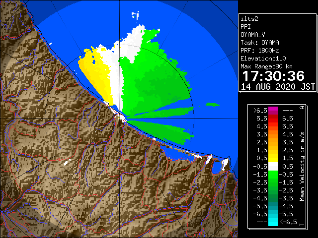Click the Max Range:80 km line
318x238 pixels.
point(266,66)
